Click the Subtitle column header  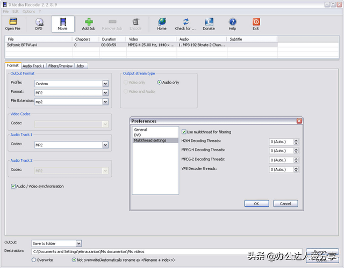coord(252,39)
